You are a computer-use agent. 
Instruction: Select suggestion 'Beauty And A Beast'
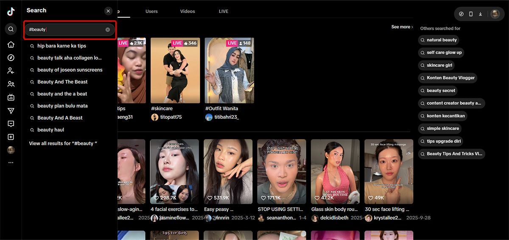(60, 118)
